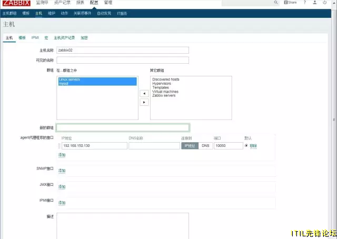Switch to the 主机 form tab
Viewport: 337px width, 239px height.
tap(9, 38)
